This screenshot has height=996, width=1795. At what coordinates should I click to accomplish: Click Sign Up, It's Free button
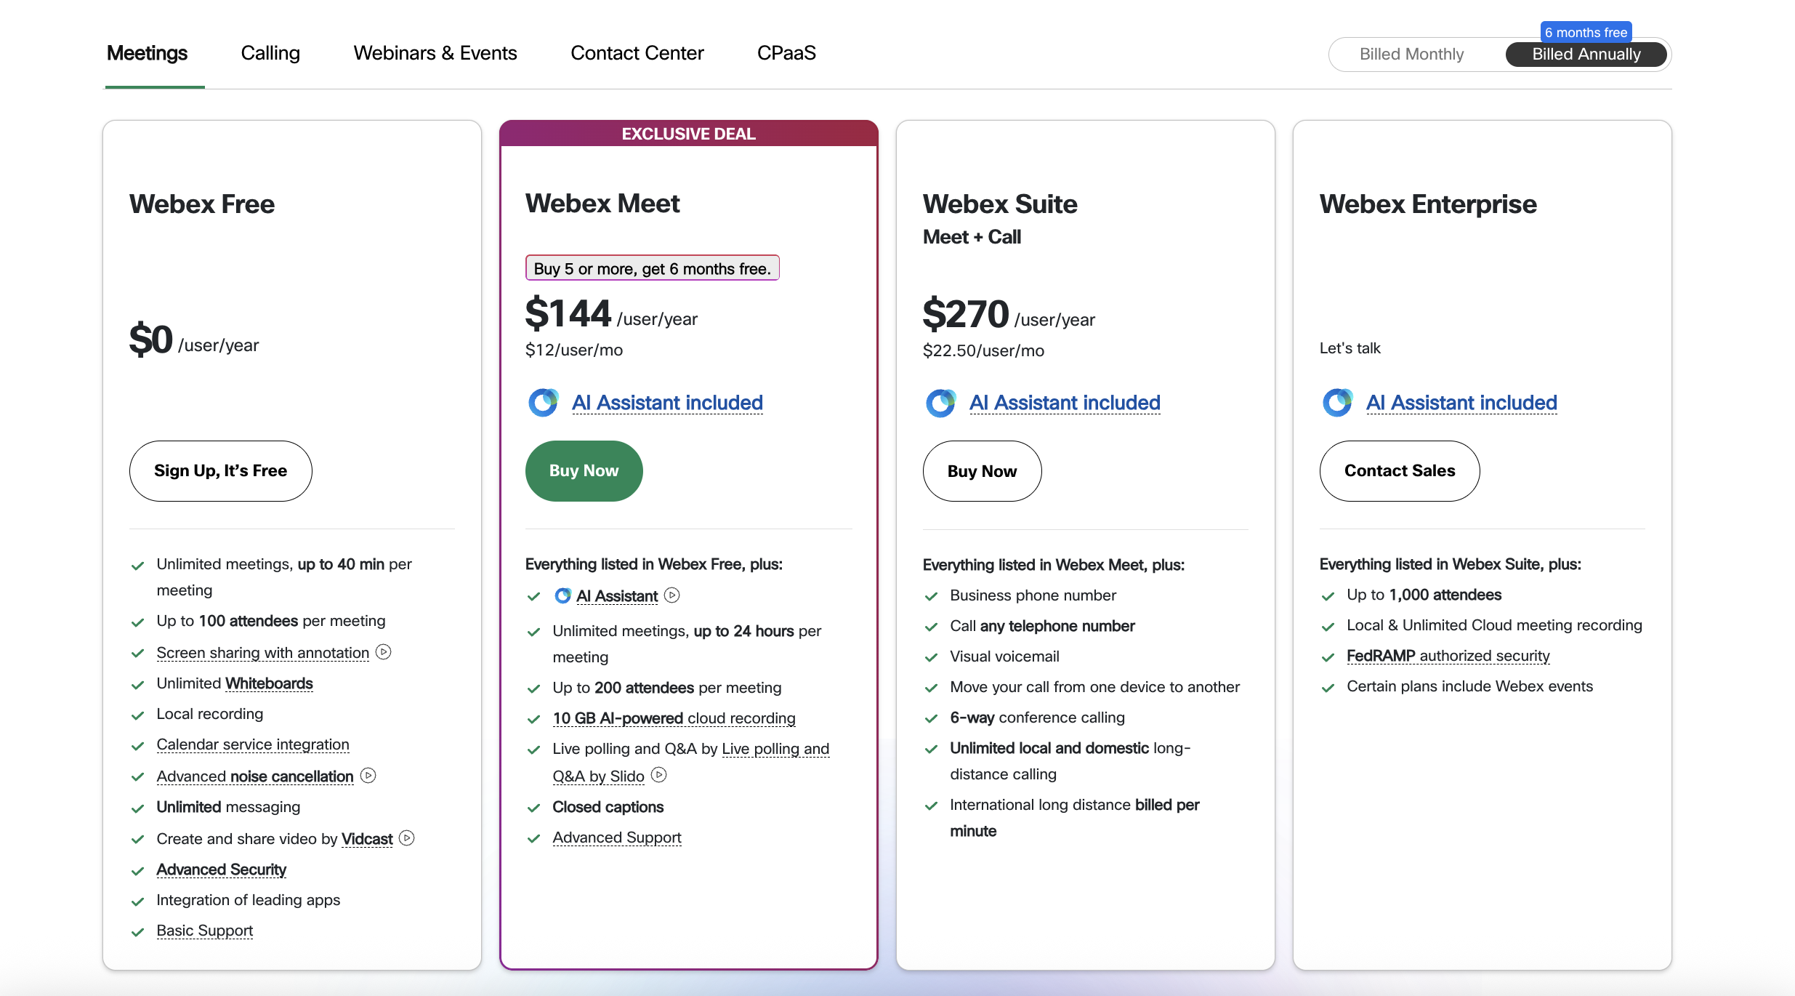click(220, 471)
